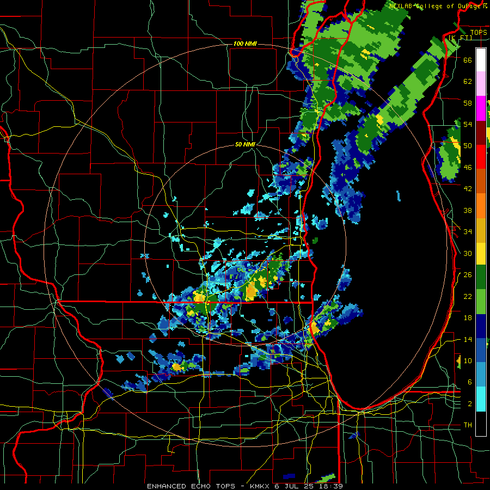Click the "100 NMI" range ring label

click(245, 44)
